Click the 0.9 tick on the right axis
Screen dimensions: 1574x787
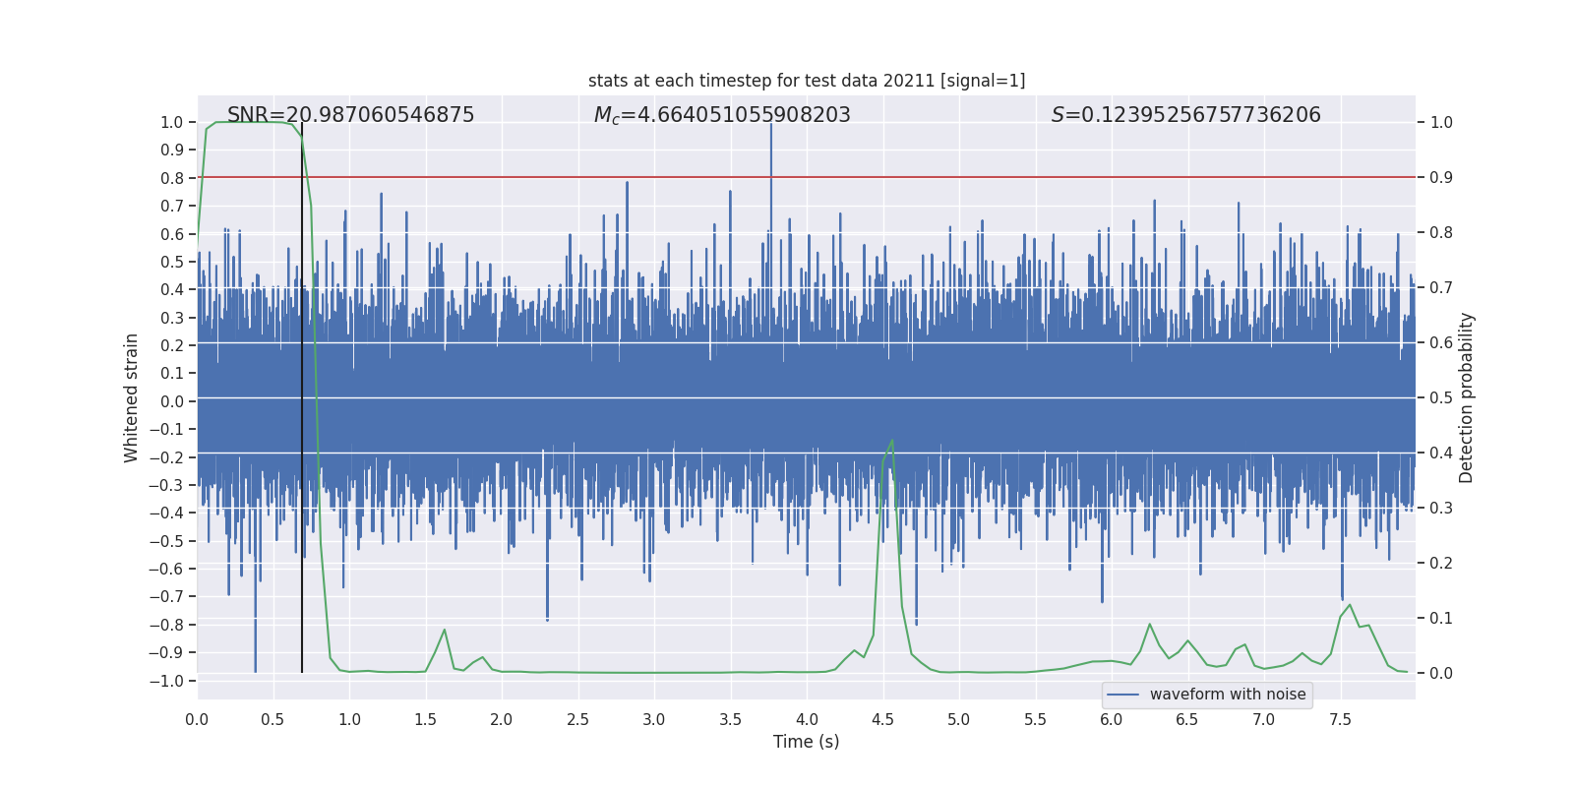(1440, 177)
